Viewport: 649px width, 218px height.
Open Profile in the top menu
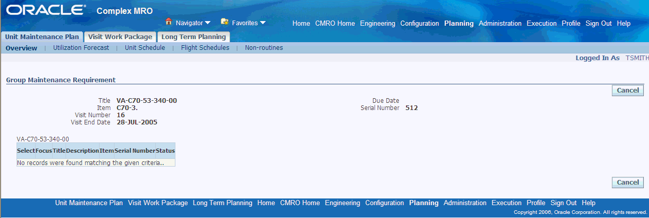tap(571, 24)
